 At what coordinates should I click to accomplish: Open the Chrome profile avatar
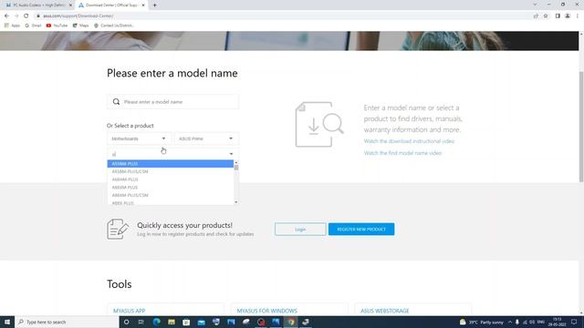pyautogui.click(x=568, y=16)
